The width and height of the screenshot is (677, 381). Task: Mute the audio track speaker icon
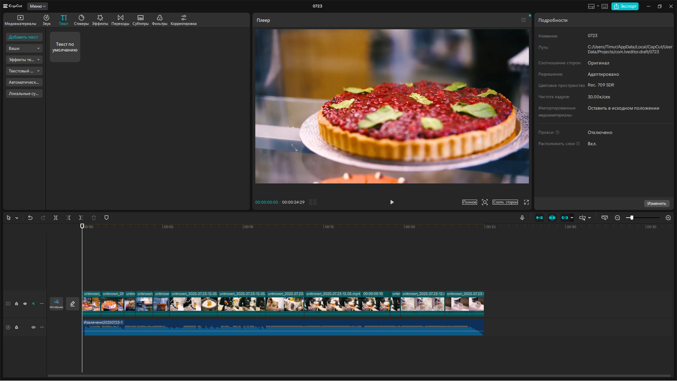(x=33, y=327)
